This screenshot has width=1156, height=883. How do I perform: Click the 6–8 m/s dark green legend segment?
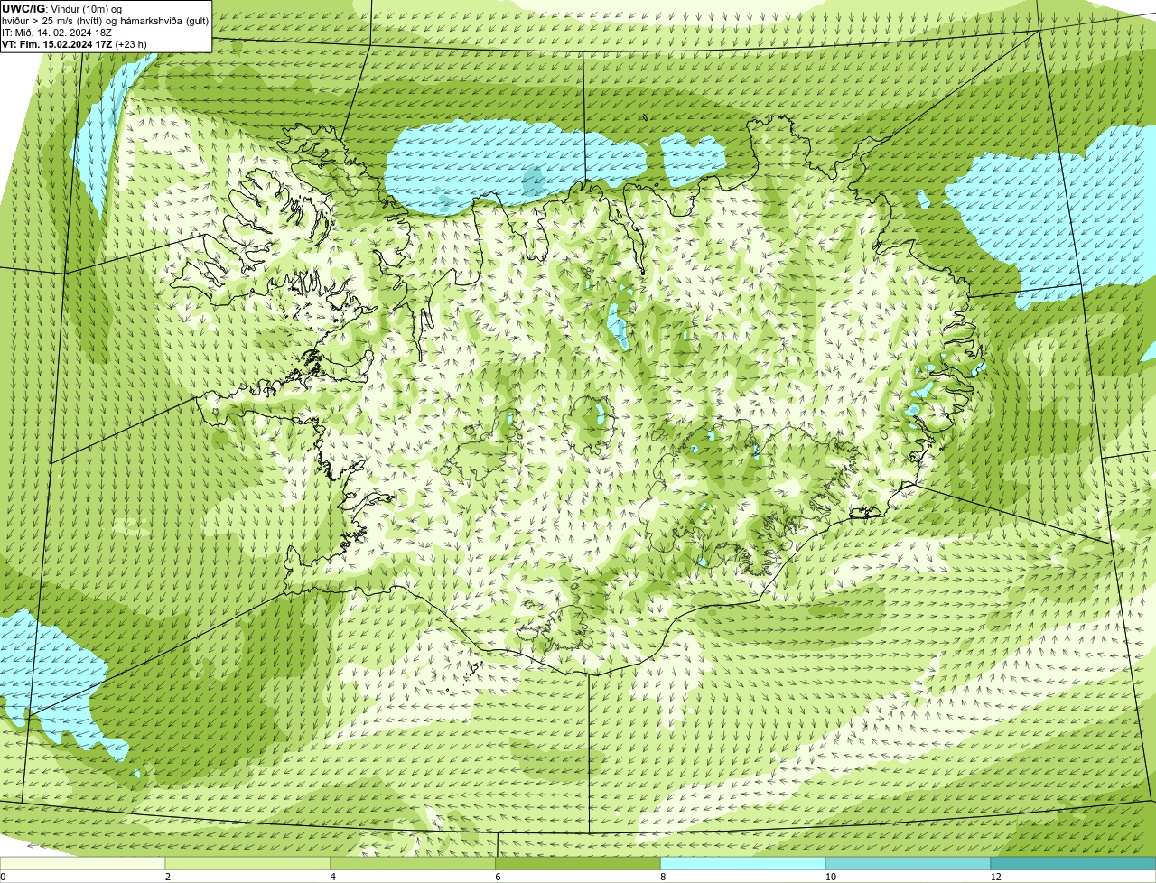pos(578,864)
